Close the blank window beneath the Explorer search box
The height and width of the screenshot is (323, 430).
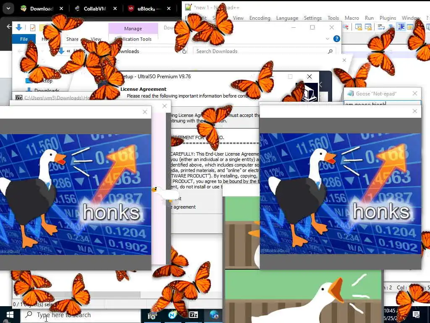point(344,60)
